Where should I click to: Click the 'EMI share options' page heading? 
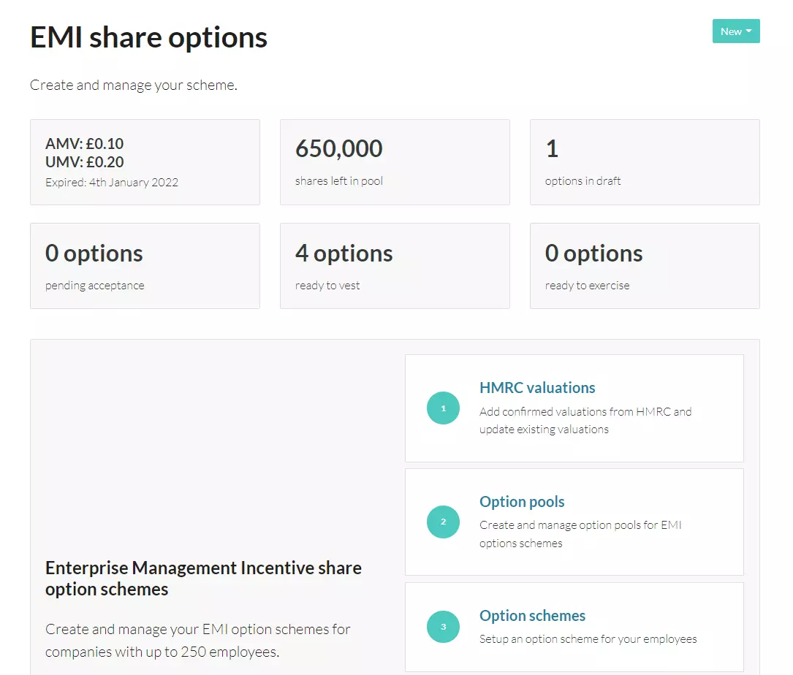[148, 37]
